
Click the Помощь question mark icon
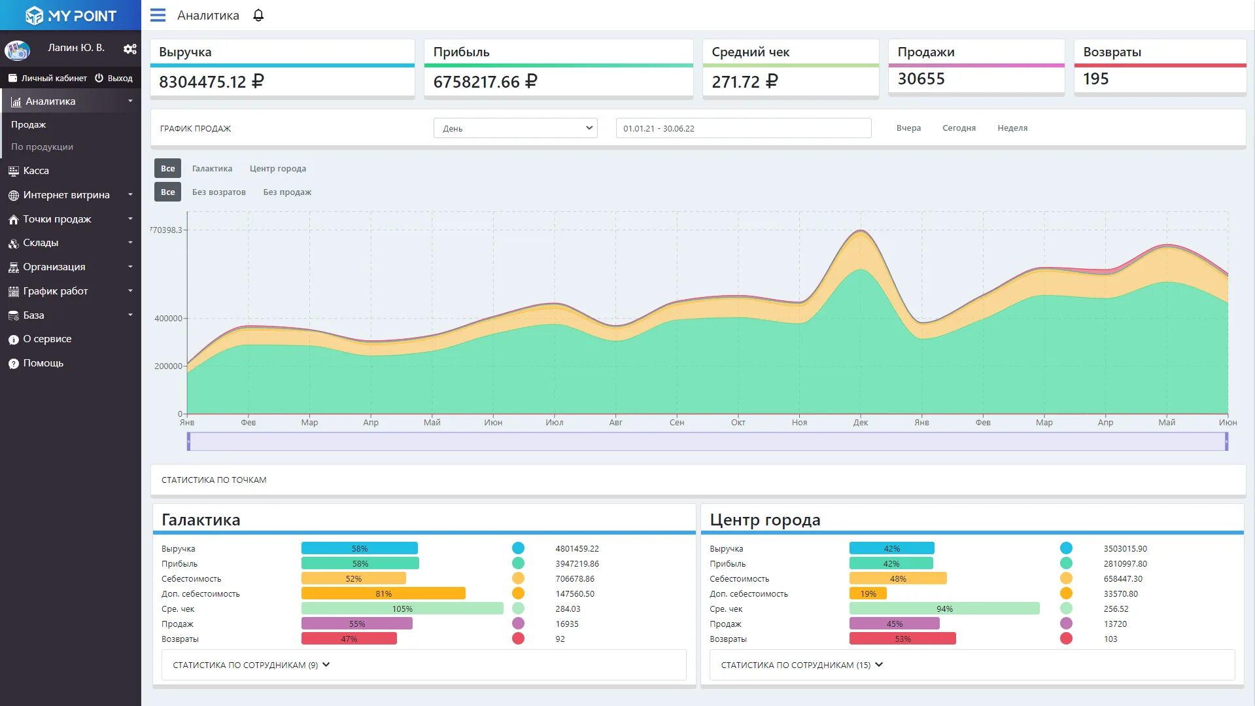[x=13, y=364]
